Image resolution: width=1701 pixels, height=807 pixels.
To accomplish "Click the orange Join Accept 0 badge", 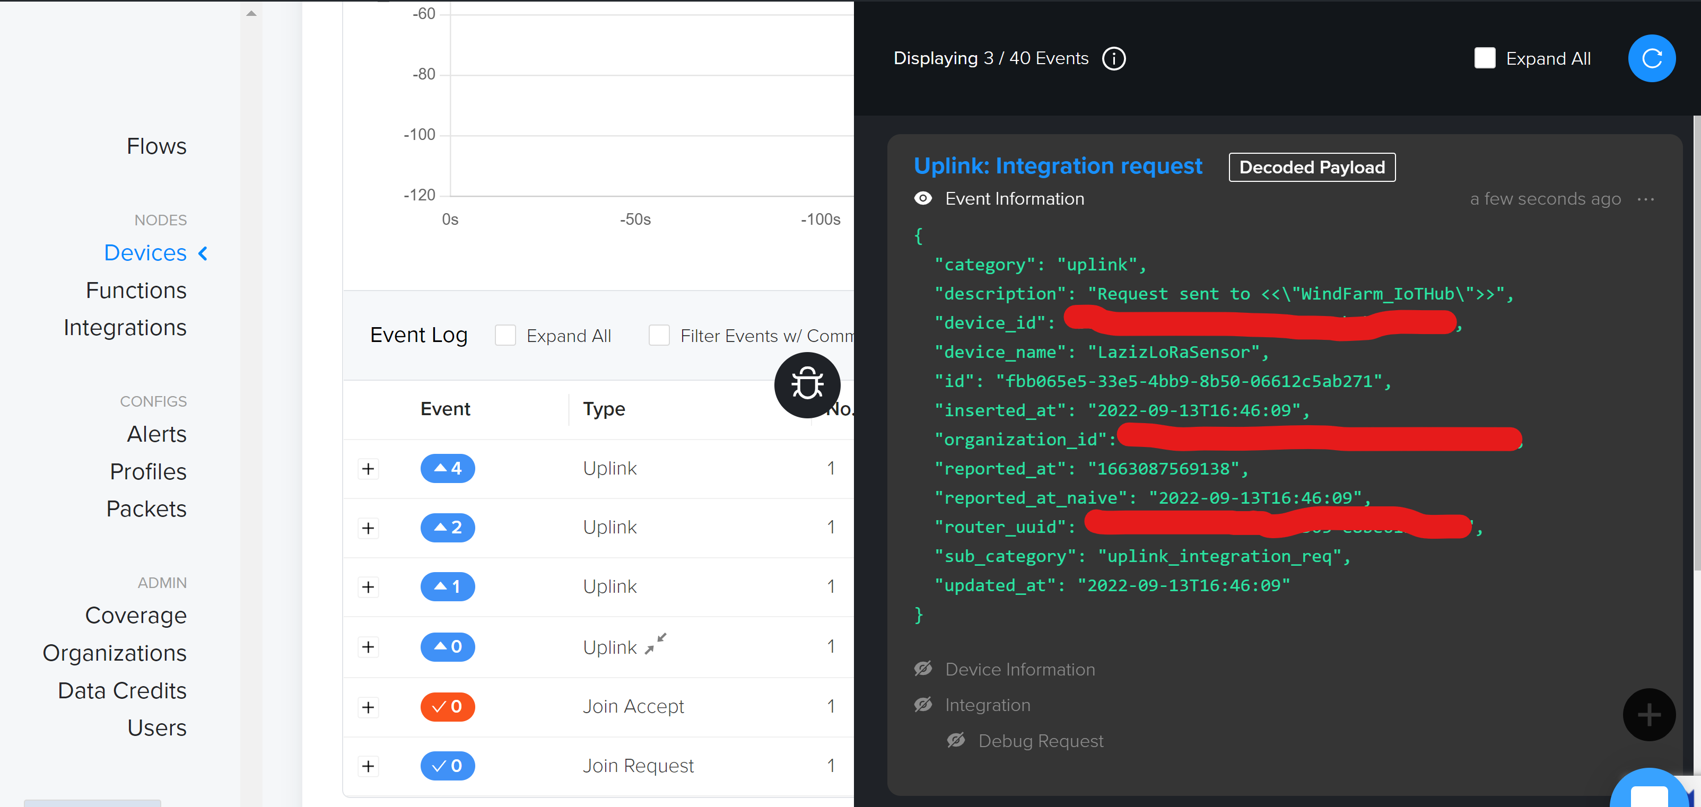I will point(447,707).
